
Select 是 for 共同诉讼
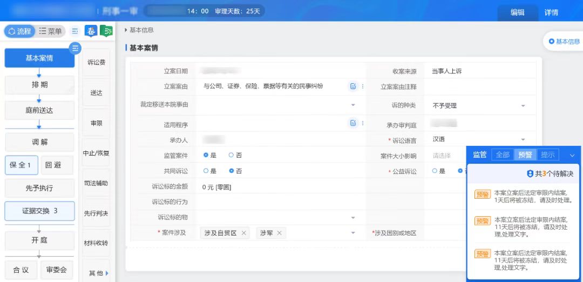tap(206, 171)
